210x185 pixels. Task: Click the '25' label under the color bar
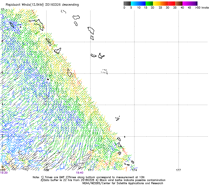pos(160,8)
